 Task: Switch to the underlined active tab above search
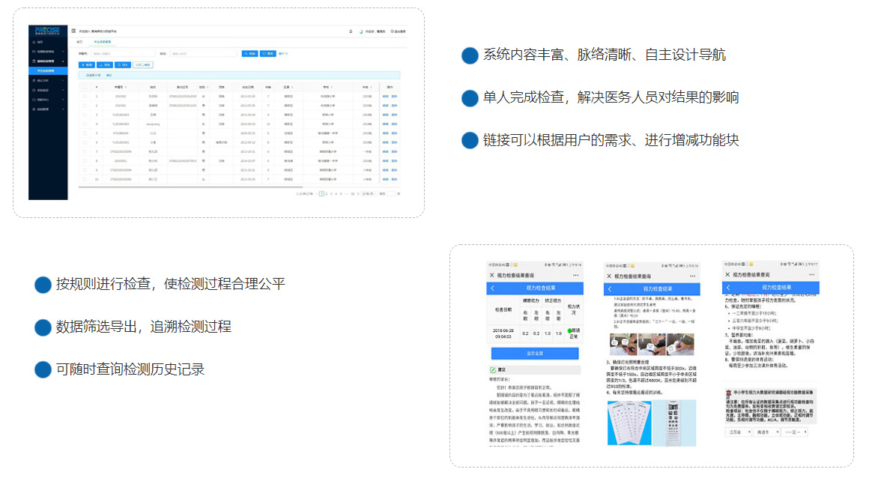(x=106, y=43)
